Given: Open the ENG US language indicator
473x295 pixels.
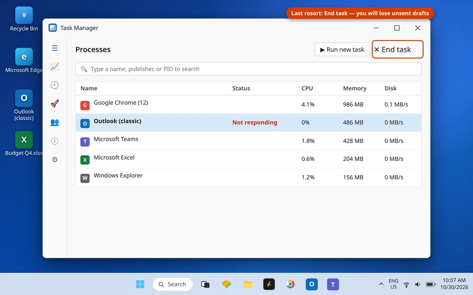Looking at the screenshot, I should 394,284.
